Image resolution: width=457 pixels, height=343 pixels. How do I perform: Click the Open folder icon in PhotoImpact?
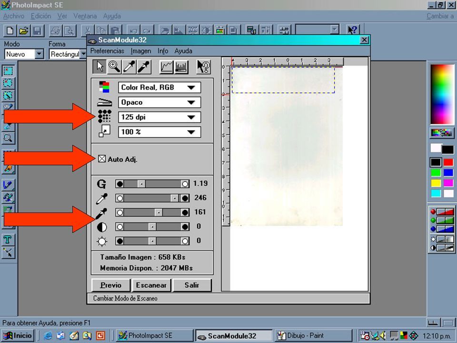point(24,30)
